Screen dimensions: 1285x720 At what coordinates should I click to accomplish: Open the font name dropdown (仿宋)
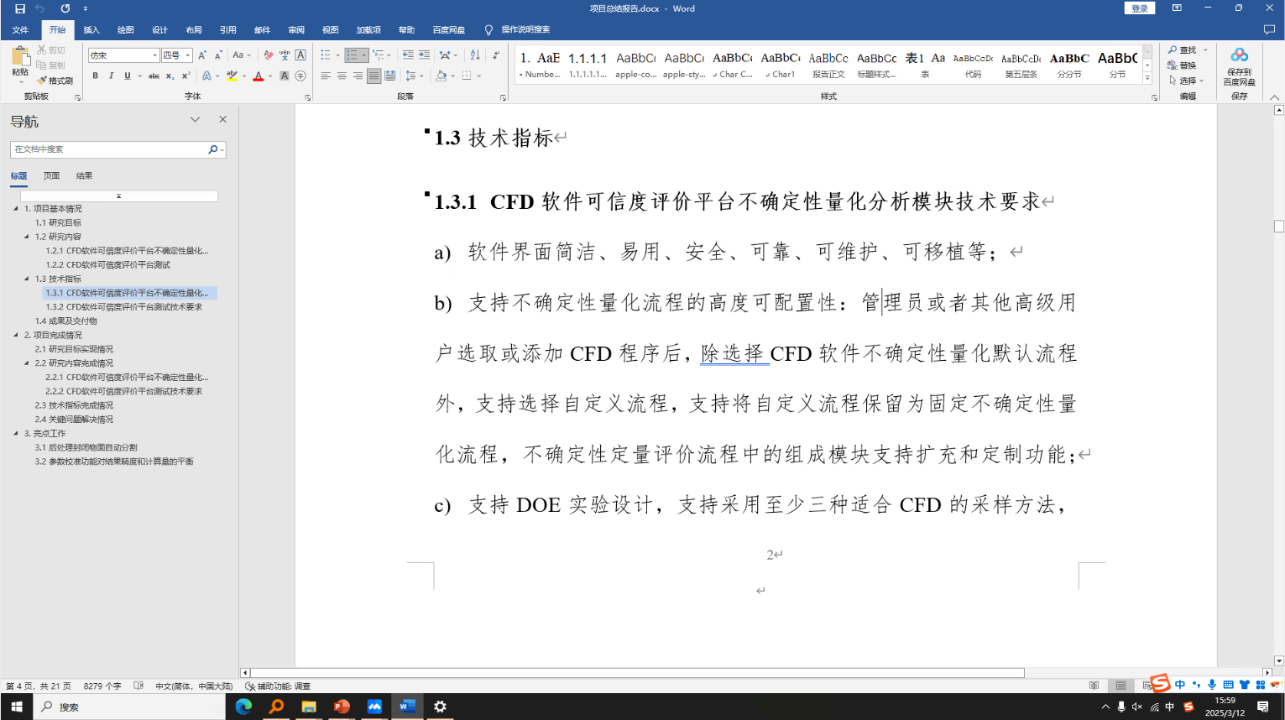[x=155, y=55]
